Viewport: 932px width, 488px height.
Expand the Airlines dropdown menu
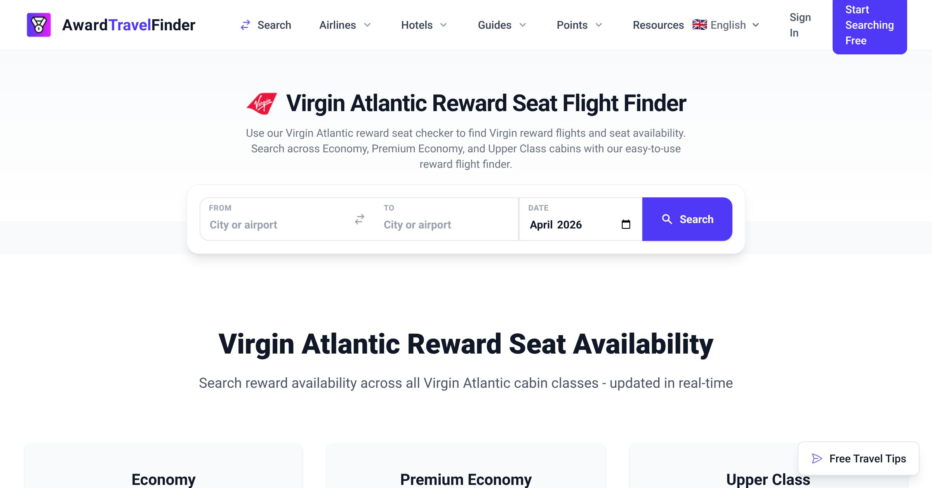(345, 25)
